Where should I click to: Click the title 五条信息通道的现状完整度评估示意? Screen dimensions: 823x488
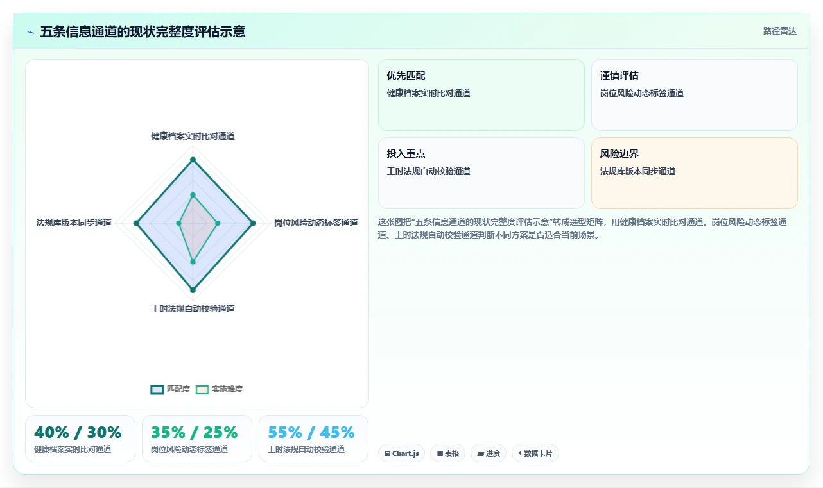coord(143,31)
